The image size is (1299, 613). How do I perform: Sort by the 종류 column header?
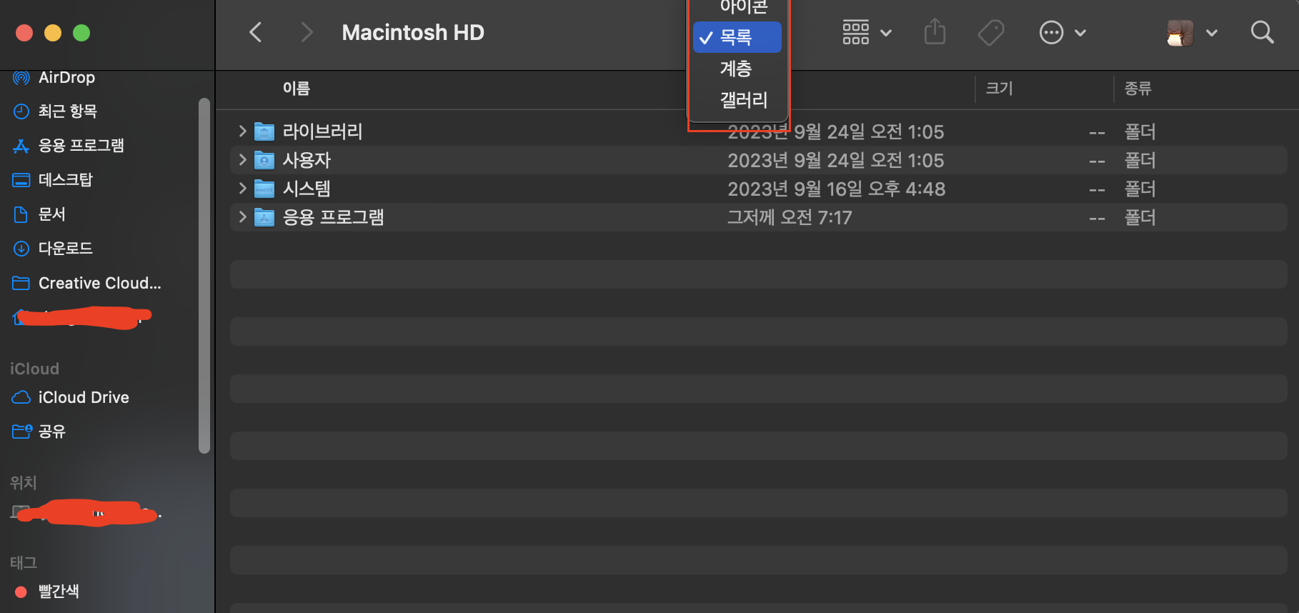pos(1138,89)
